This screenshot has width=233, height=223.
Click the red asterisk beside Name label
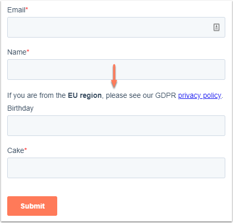pos(28,50)
